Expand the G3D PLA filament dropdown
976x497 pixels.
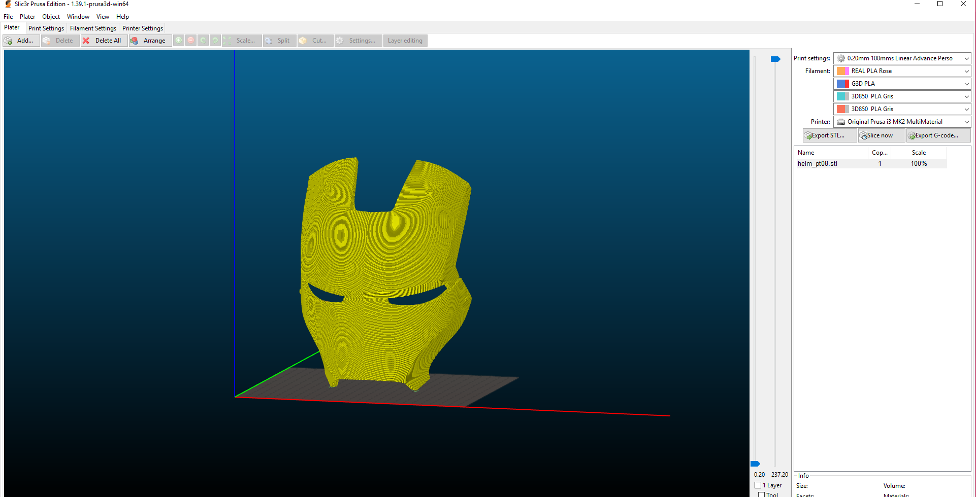point(902,84)
